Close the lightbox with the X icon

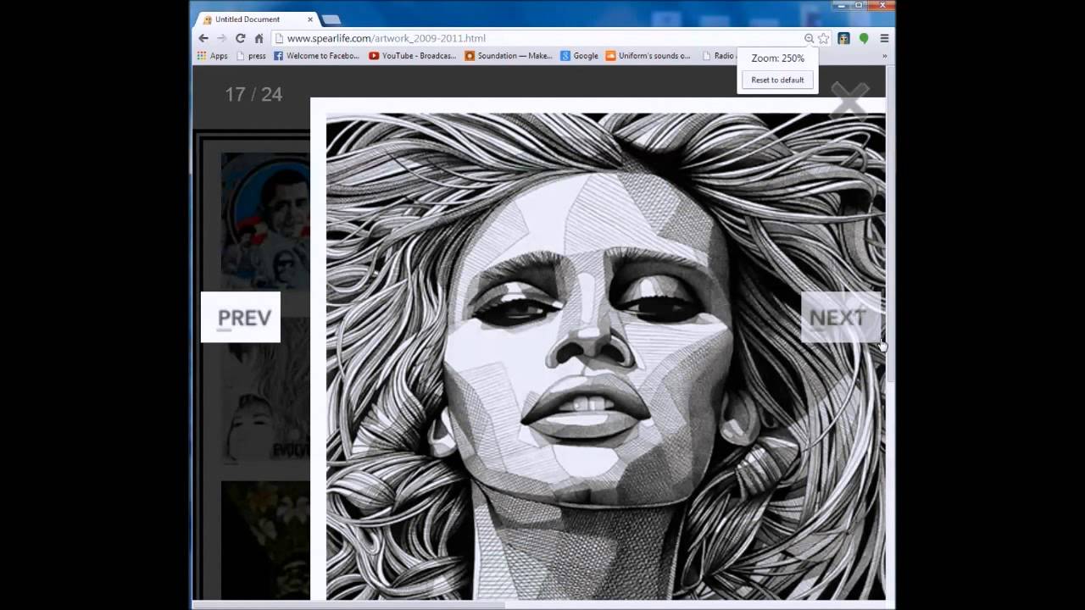(x=849, y=99)
